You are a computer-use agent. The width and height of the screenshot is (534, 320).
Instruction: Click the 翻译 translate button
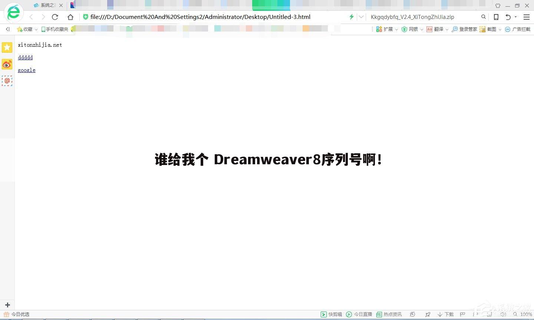click(435, 29)
